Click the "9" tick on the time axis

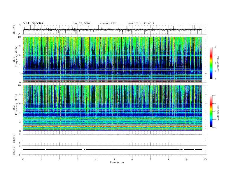[187, 159]
